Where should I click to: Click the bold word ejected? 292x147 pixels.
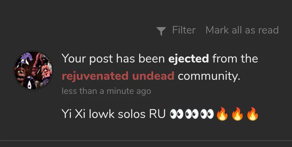[x=189, y=58]
